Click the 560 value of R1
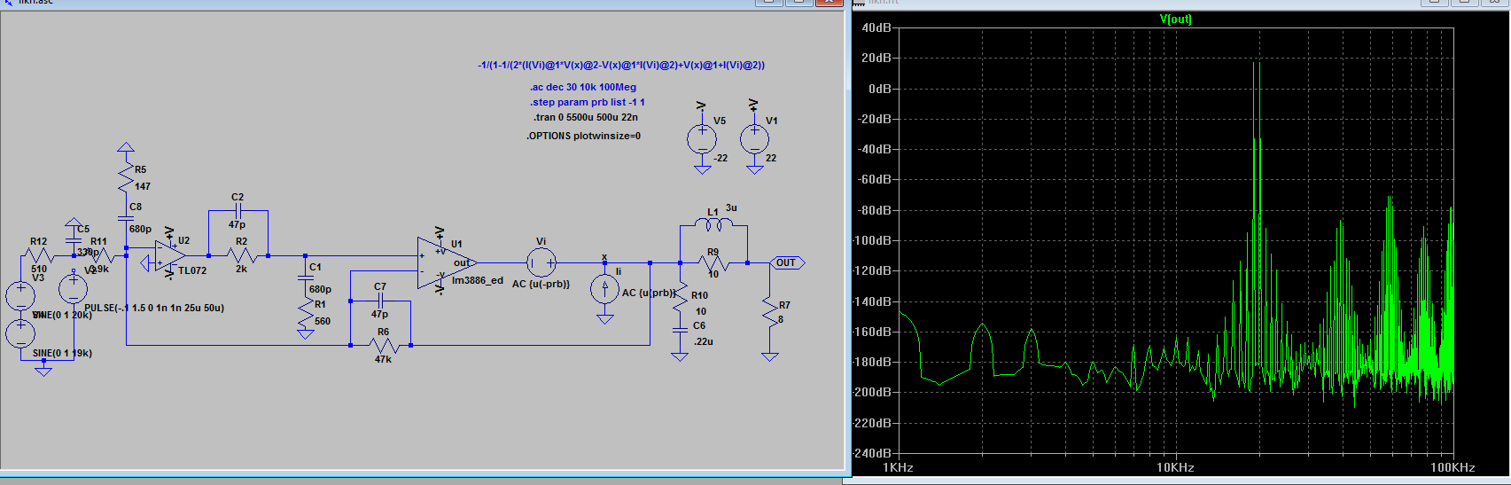 (323, 321)
